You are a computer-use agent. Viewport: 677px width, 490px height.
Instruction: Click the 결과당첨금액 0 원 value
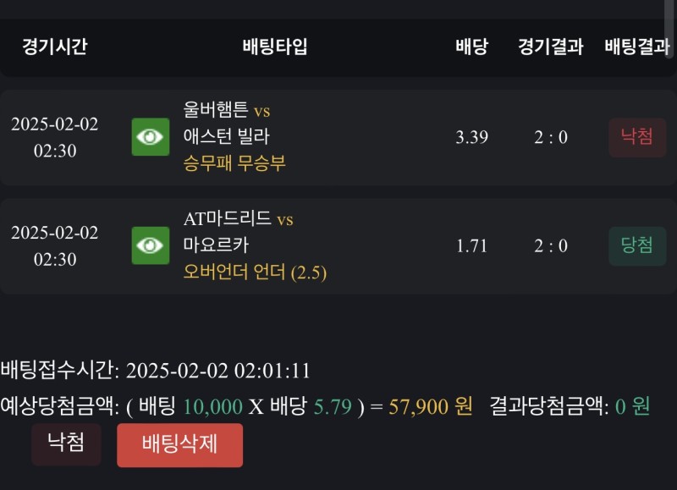point(631,406)
